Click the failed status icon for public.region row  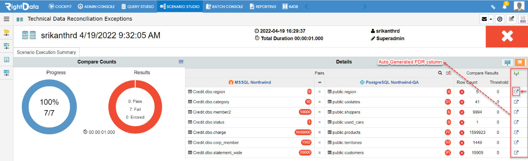(x=462, y=92)
